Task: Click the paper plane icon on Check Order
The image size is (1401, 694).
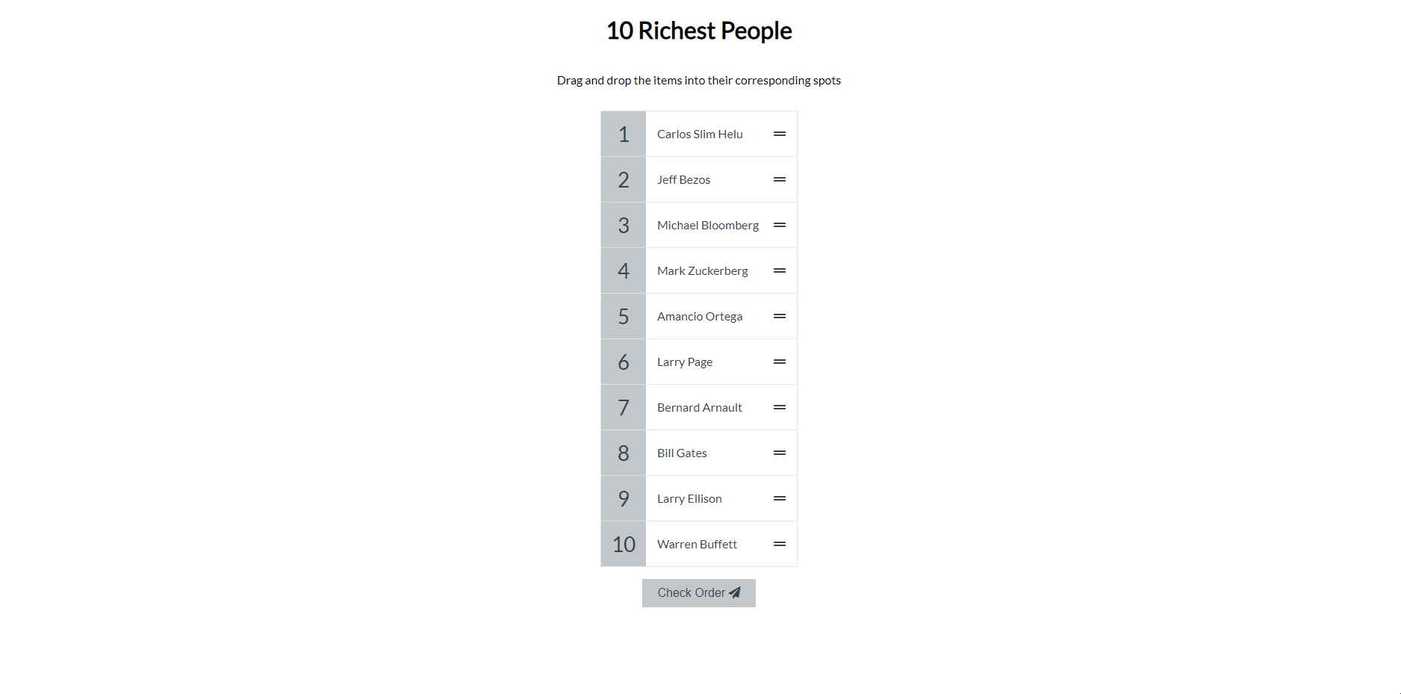Action: 735,592
